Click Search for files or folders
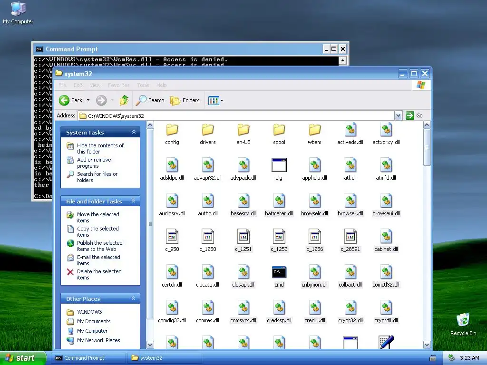This screenshot has height=365, width=487. pos(97,177)
